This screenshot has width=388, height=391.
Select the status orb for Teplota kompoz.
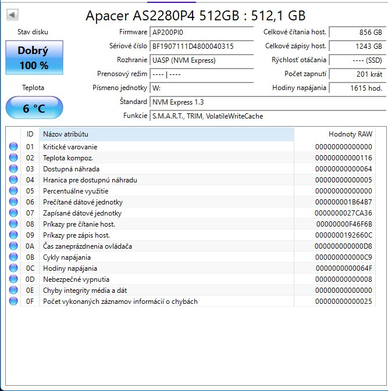(x=13, y=157)
